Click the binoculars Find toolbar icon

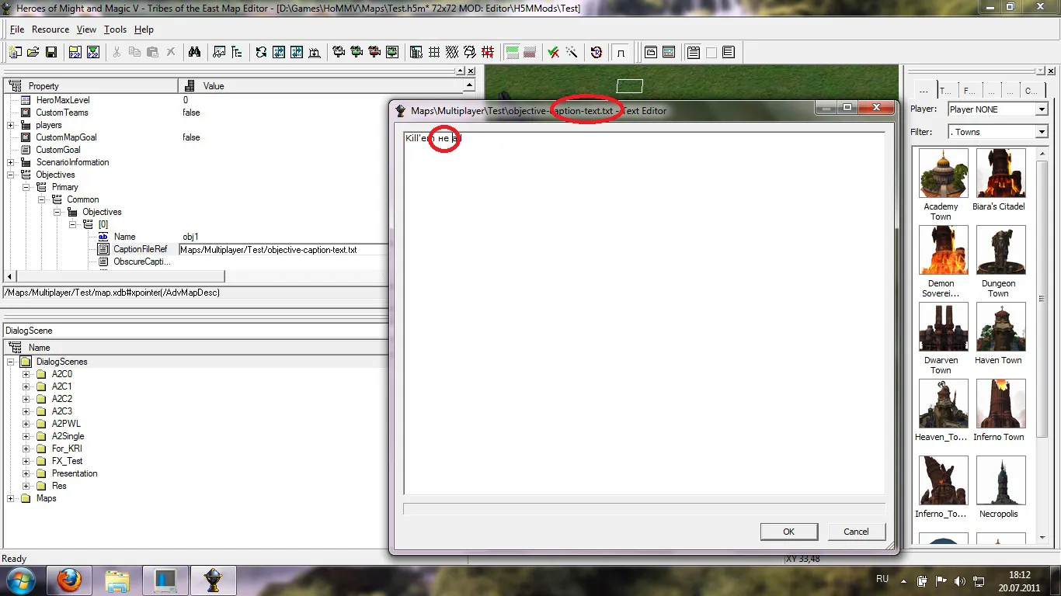(194, 52)
